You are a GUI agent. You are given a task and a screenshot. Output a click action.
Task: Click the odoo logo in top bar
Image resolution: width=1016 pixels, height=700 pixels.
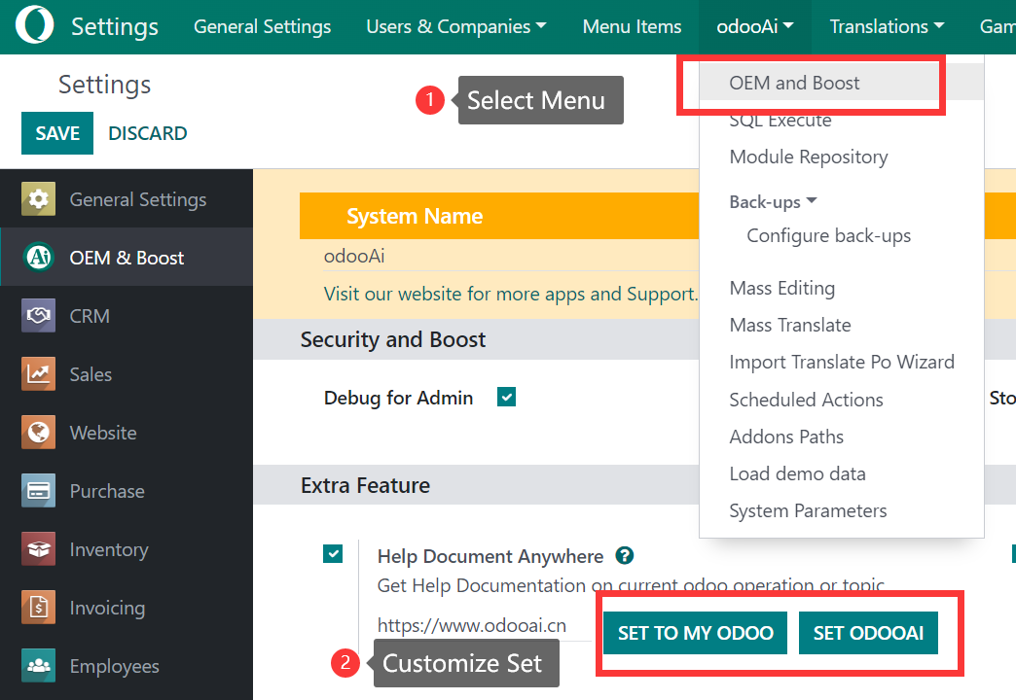pos(35,26)
